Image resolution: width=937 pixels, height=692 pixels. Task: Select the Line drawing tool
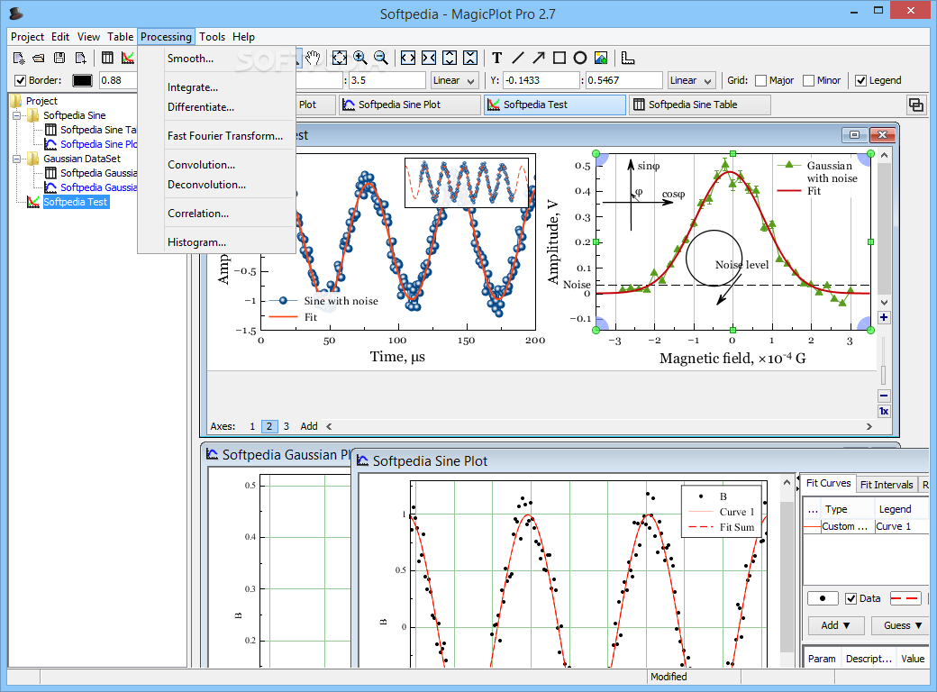click(518, 58)
